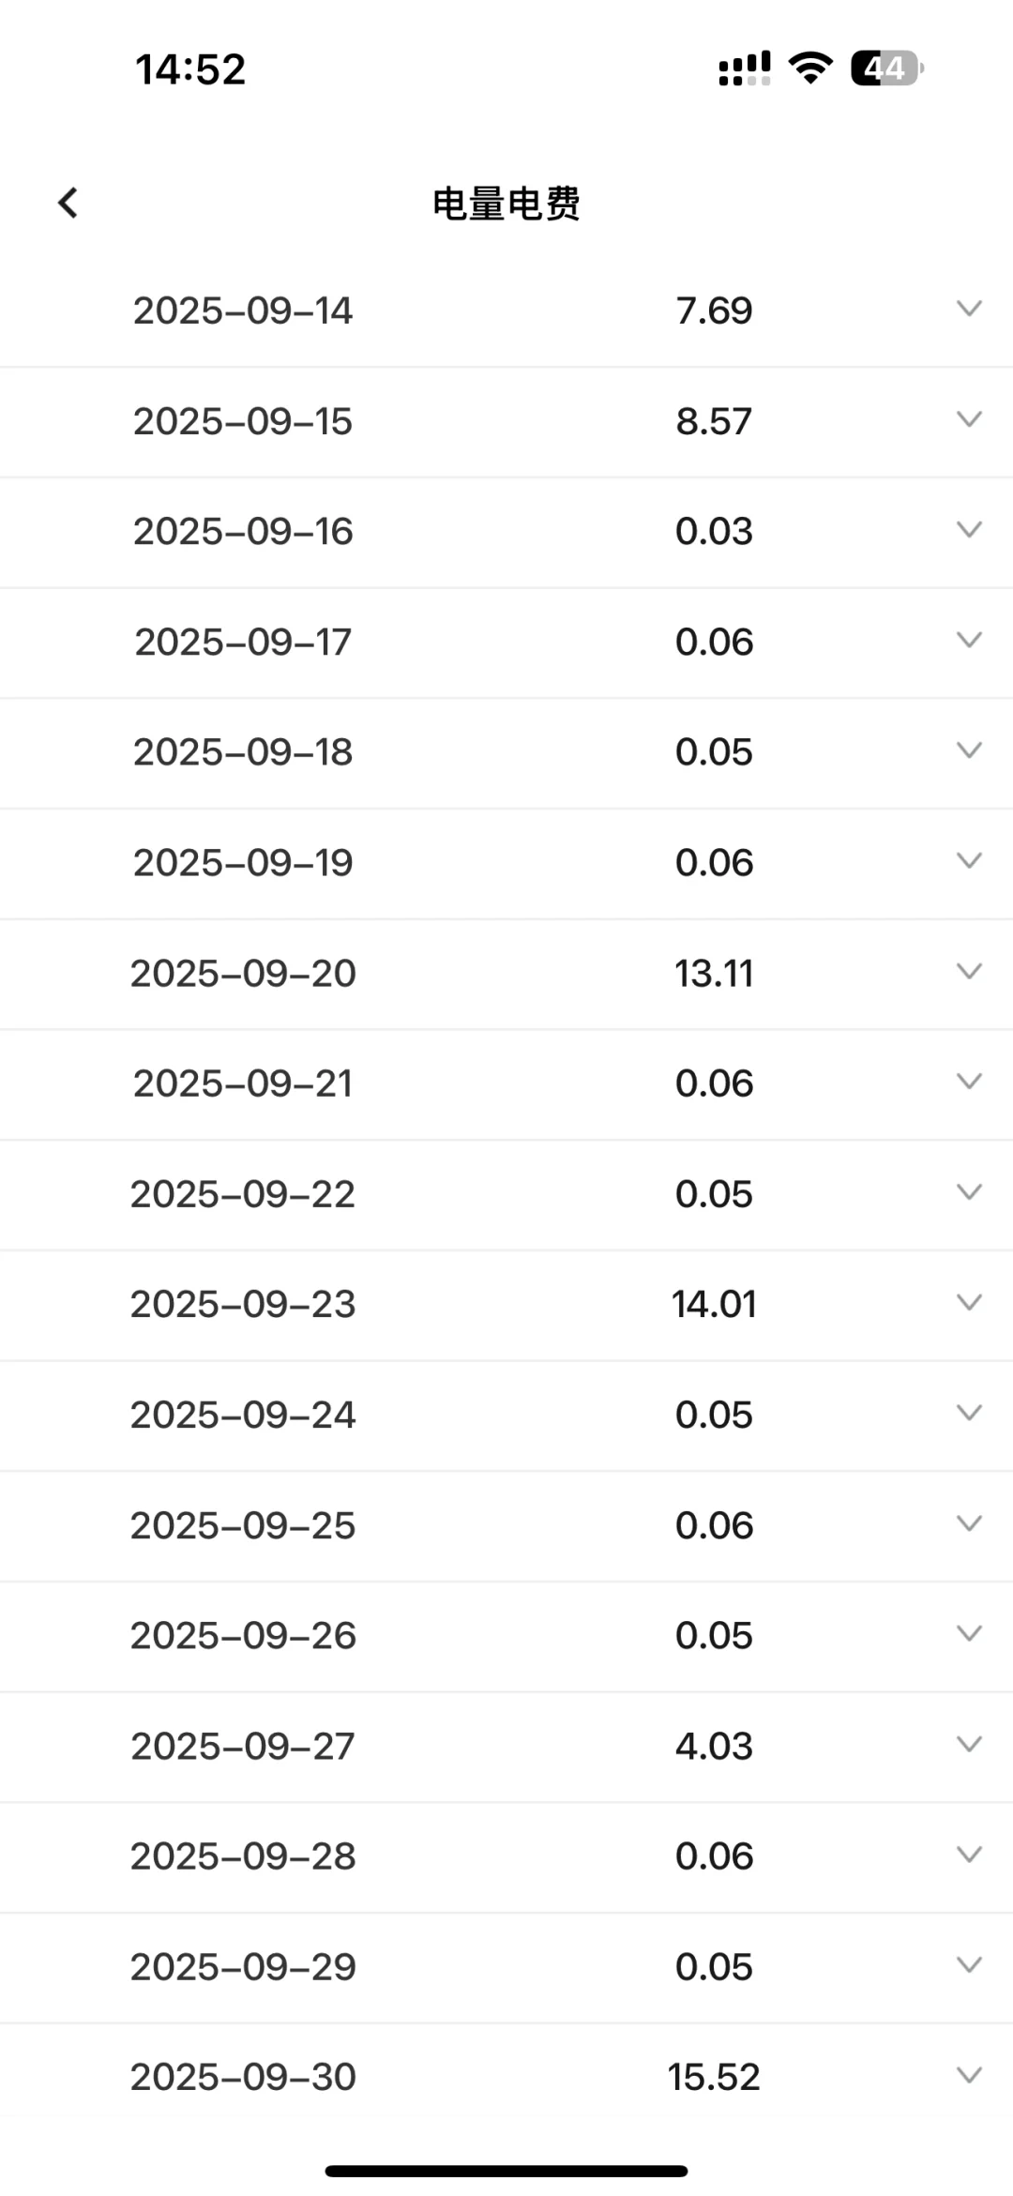Tap the 2025-09-19 date row
Screen dimensions: 1013x2196
tap(243, 863)
